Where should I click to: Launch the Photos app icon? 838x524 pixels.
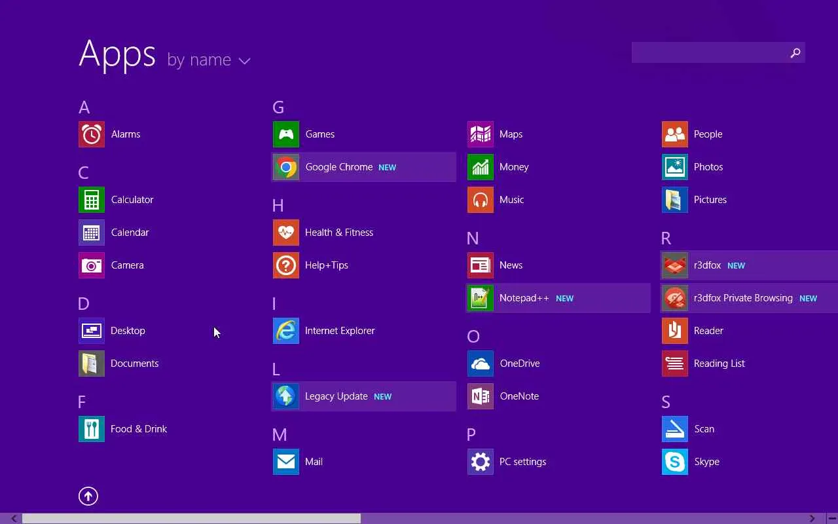point(675,167)
